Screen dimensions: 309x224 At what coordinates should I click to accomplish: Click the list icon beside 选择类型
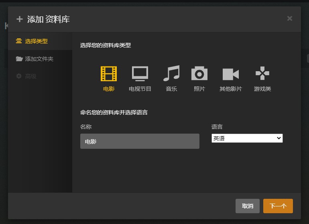click(x=19, y=41)
